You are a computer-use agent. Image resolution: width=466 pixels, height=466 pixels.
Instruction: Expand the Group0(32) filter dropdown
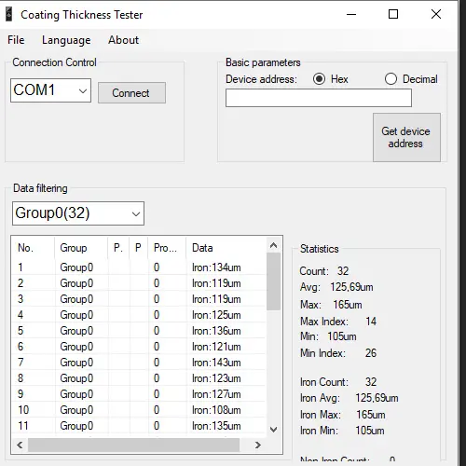tap(78, 213)
